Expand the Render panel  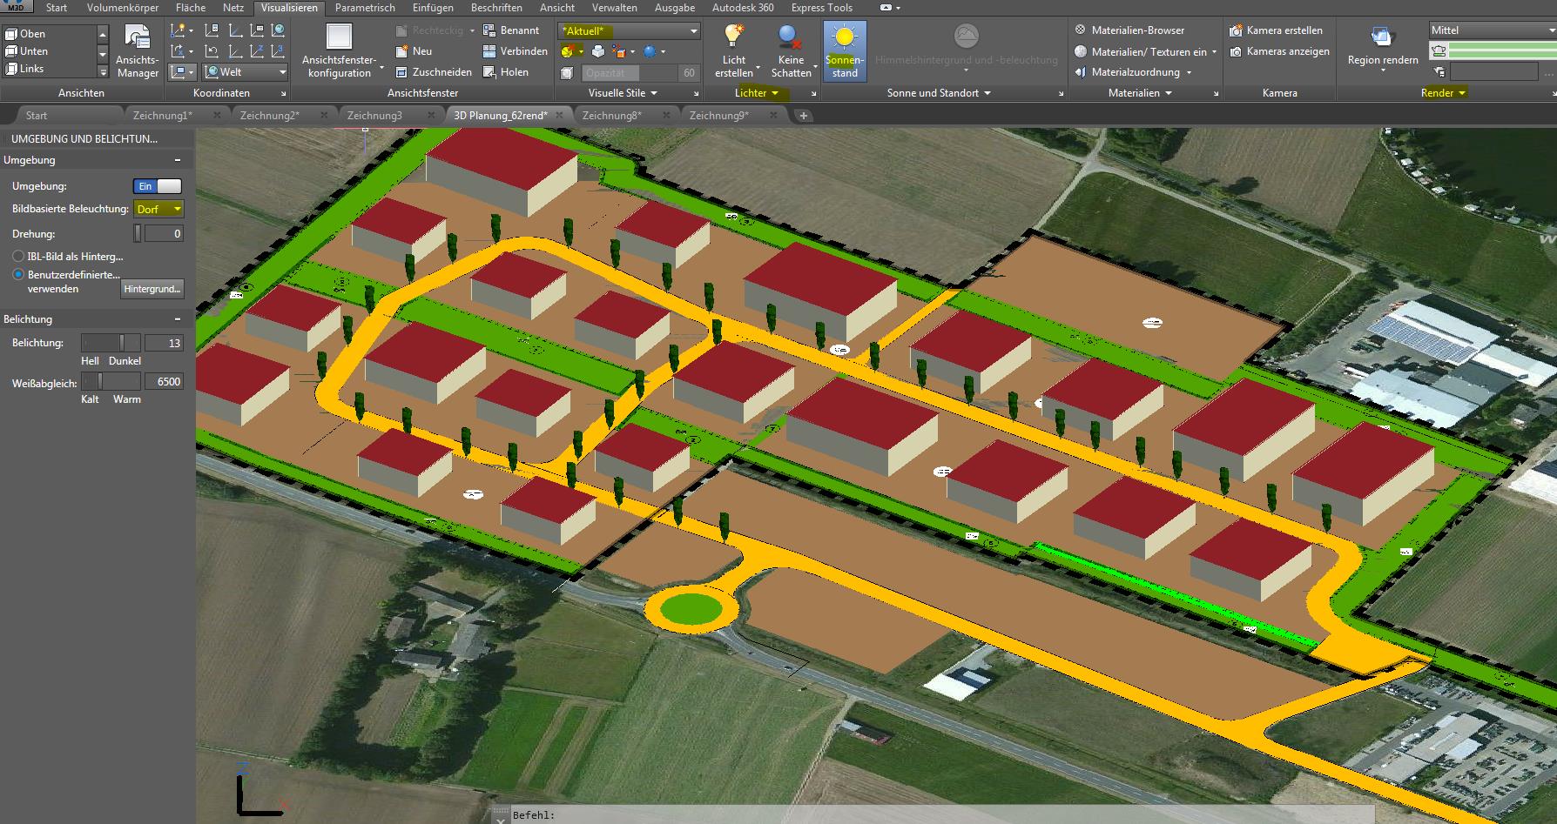[x=1443, y=93]
